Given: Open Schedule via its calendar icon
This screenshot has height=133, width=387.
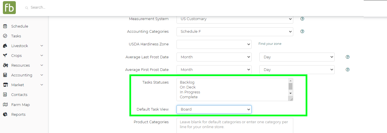Looking at the screenshot, I should 5,26.
